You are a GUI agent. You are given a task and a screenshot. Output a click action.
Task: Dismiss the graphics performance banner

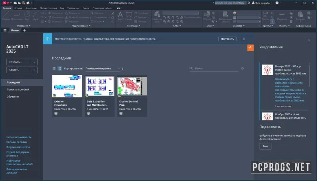tap(244, 39)
